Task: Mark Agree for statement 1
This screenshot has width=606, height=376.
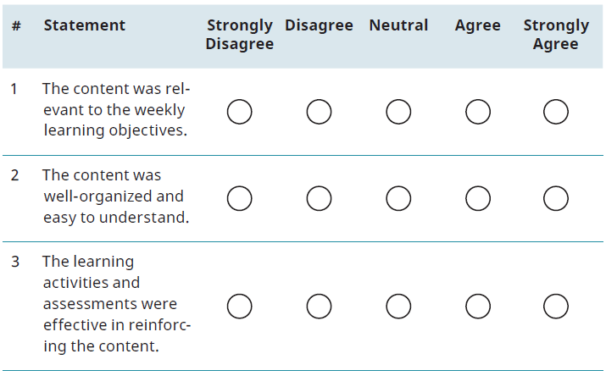Action: click(x=478, y=112)
